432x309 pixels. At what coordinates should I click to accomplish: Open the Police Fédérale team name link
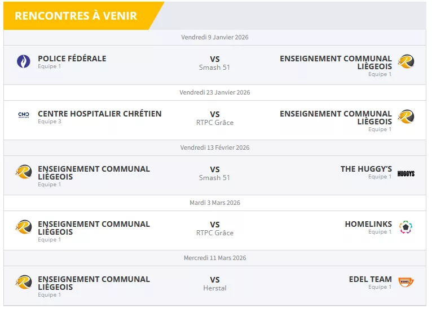click(72, 59)
